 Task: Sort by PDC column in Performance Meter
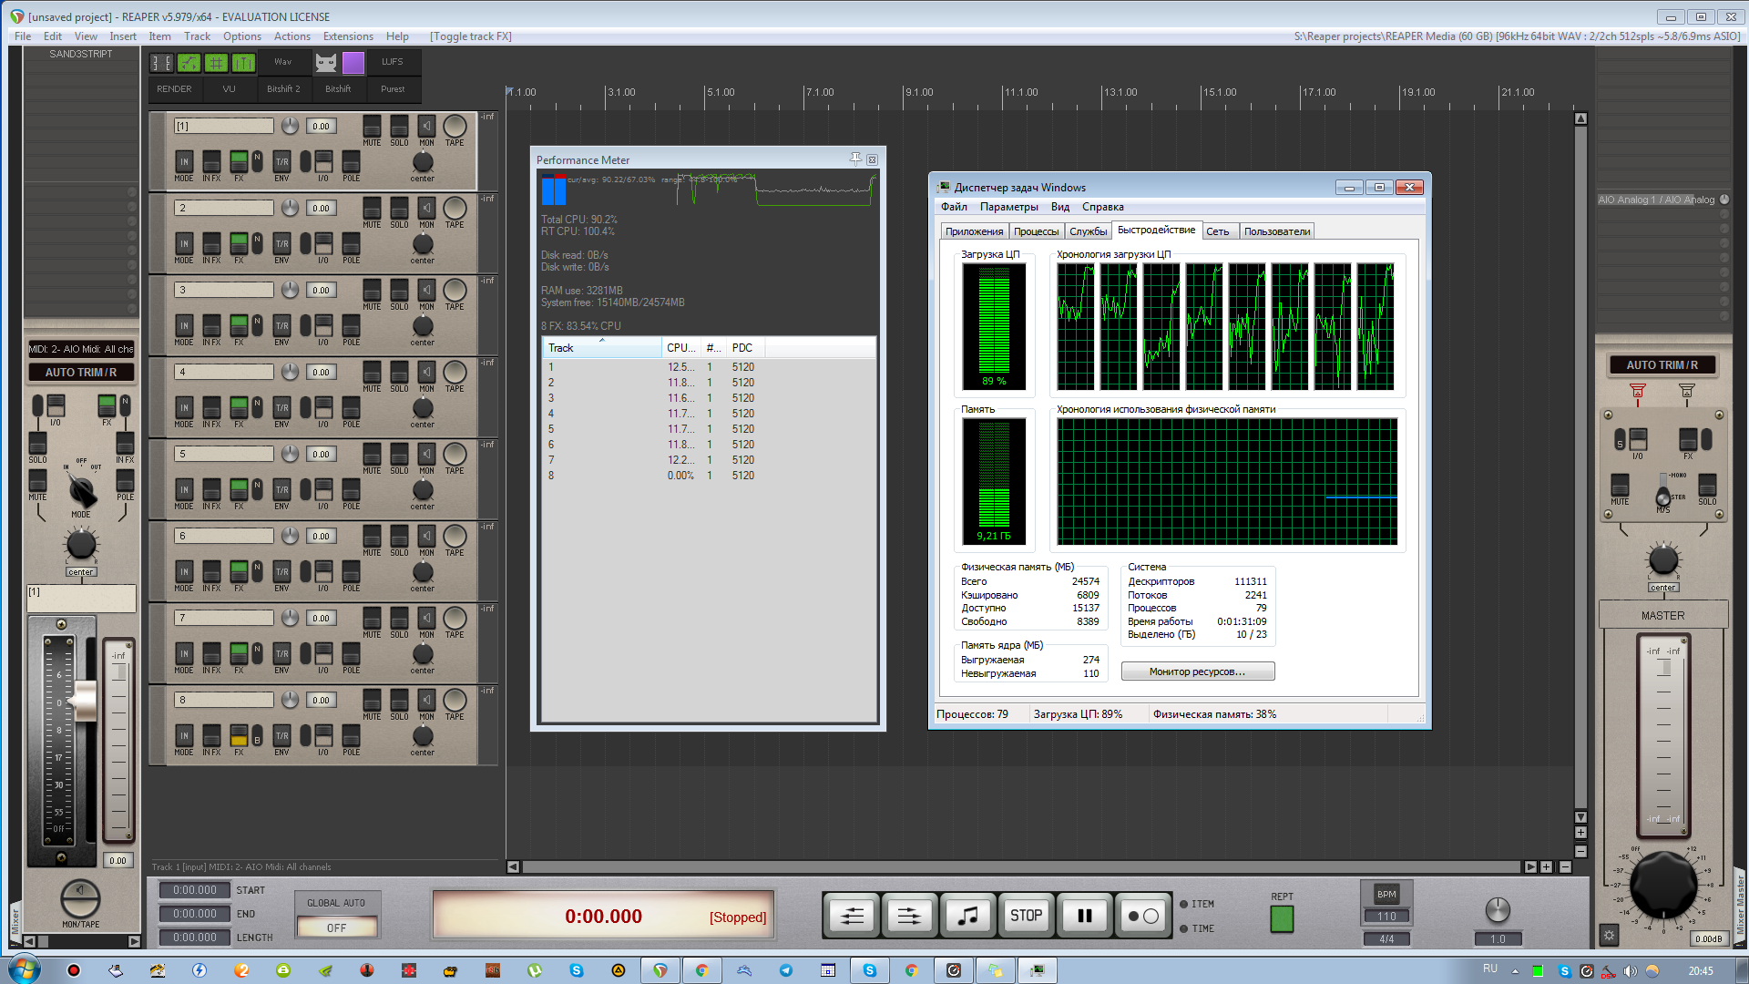(745, 348)
